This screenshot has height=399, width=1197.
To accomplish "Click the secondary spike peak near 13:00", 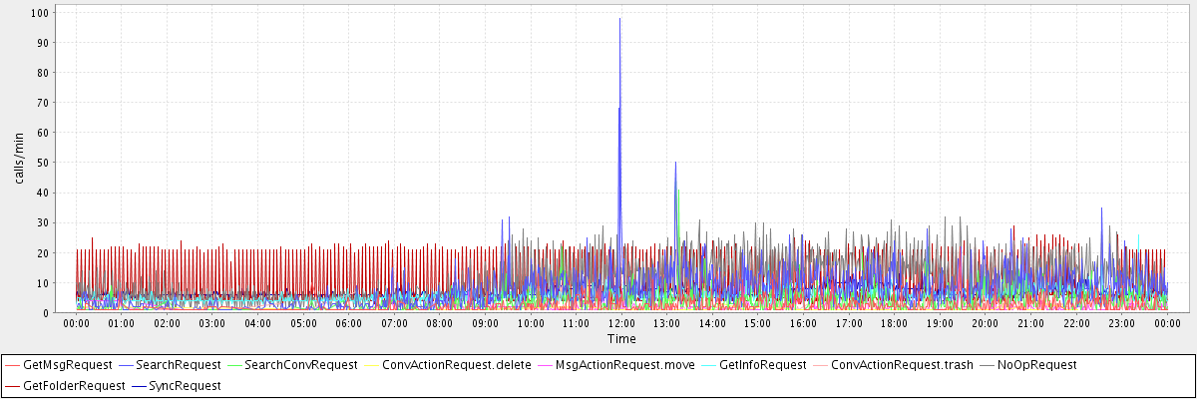I will coord(675,162).
